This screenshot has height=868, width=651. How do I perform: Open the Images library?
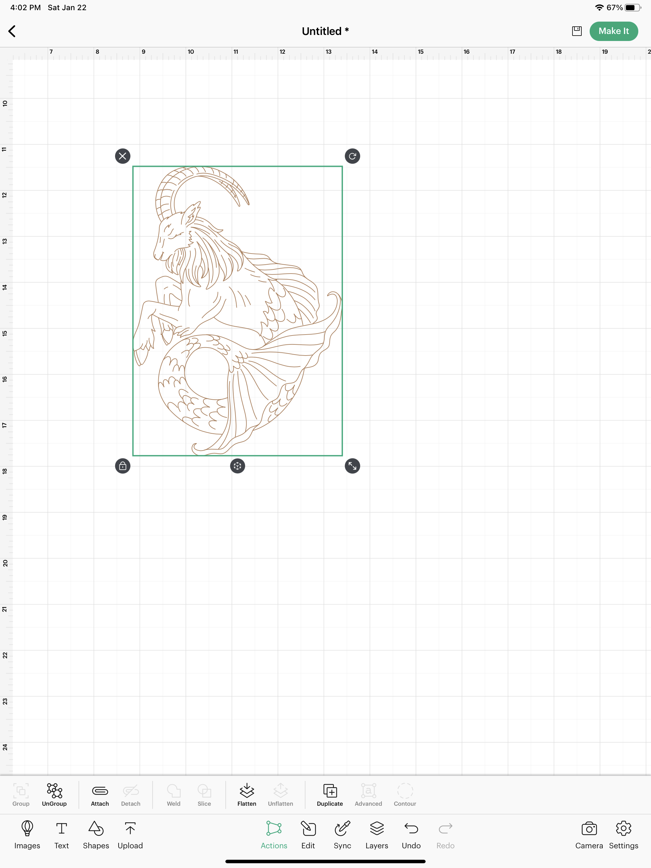click(x=27, y=835)
